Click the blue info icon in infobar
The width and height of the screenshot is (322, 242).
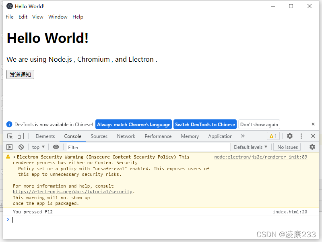[9, 124]
